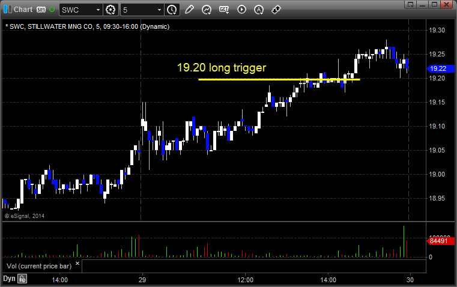The height and width of the screenshot is (287, 457).
Task: Click the blue 19.22 current price tag
Action: coord(441,69)
